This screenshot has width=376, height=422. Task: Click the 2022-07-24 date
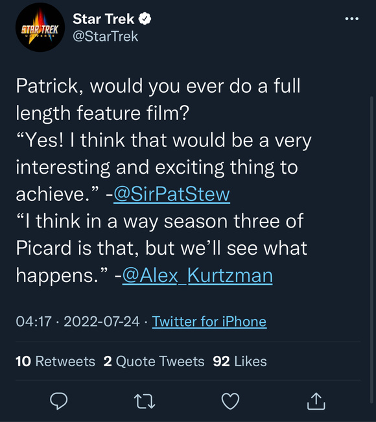pos(102,322)
